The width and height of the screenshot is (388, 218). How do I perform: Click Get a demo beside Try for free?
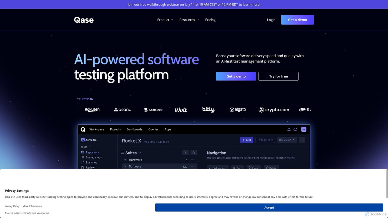[236, 76]
